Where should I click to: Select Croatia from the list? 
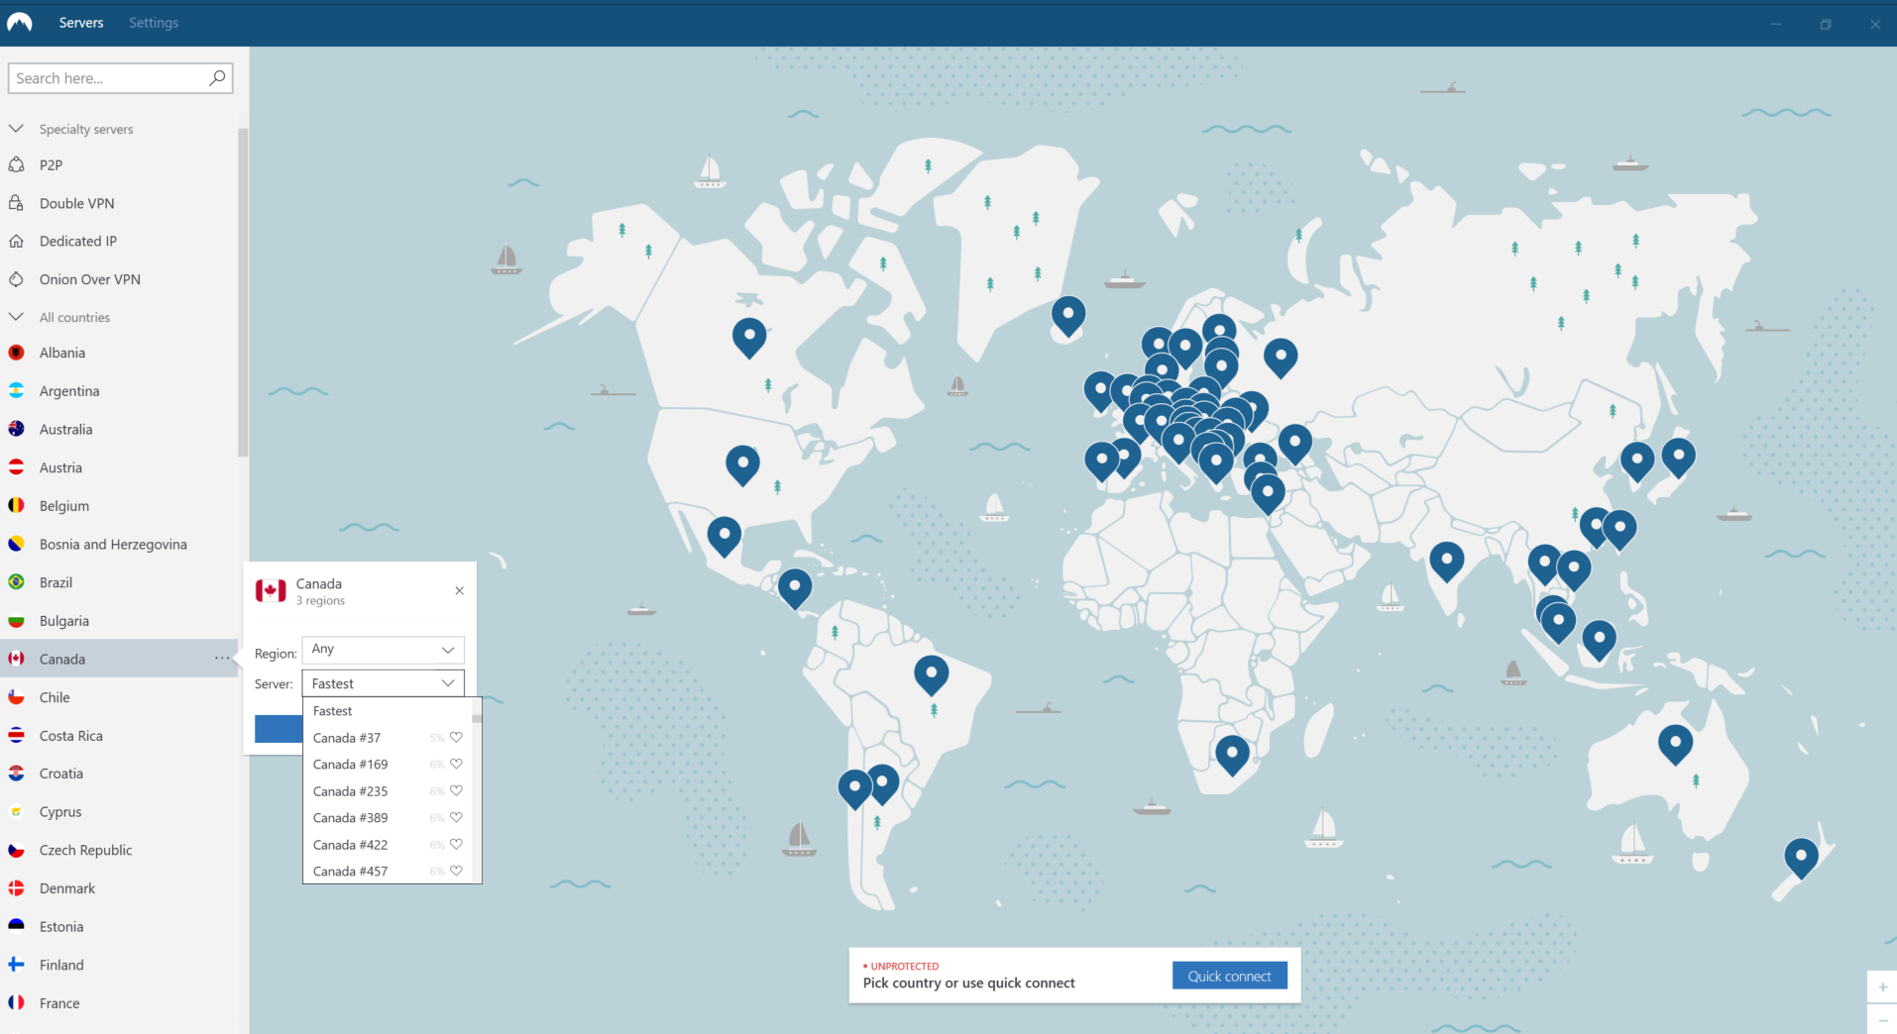click(x=119, y=774)
